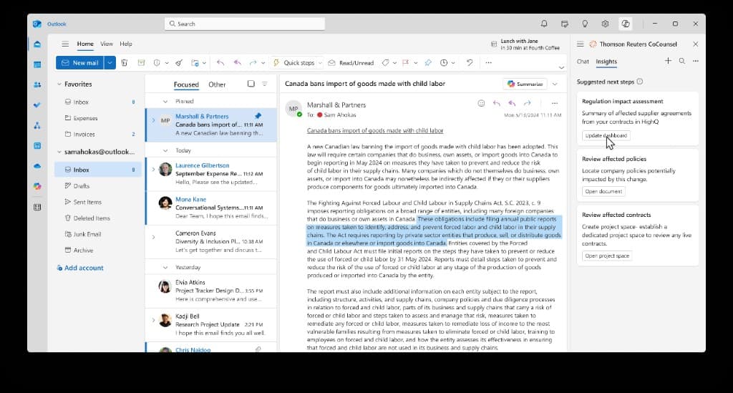Open the More apps grid icon

[37, 207]
